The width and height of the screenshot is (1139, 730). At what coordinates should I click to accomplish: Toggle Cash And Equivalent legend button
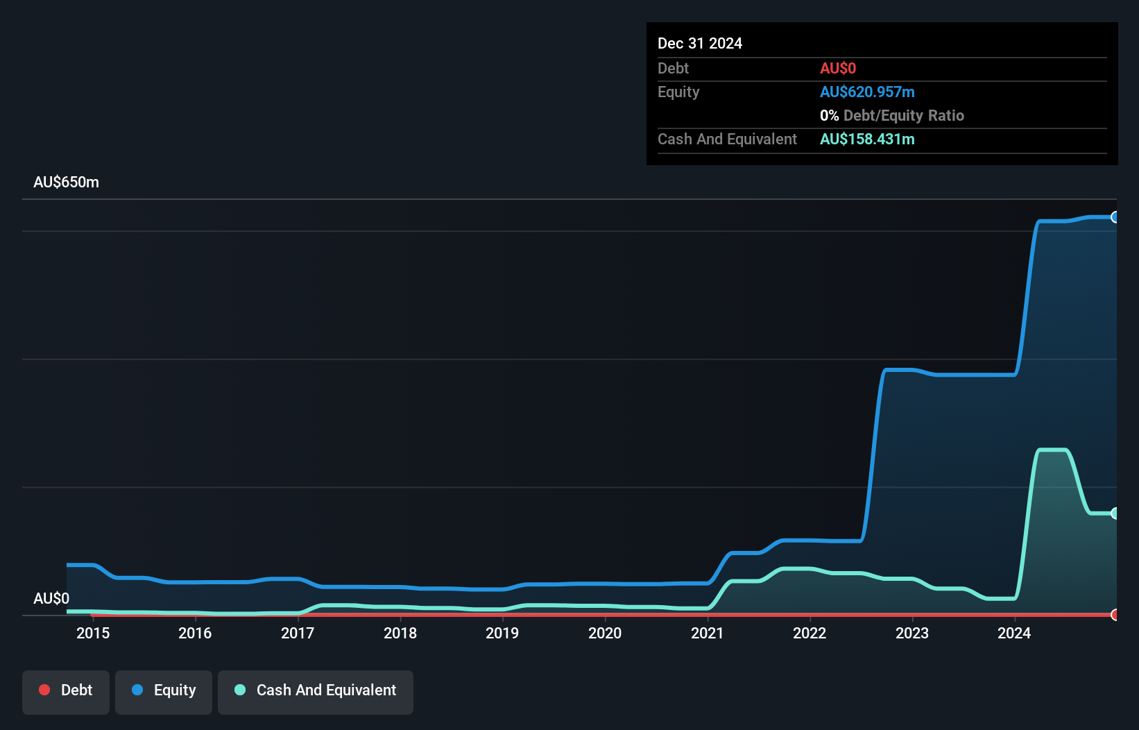pos(316,692)
